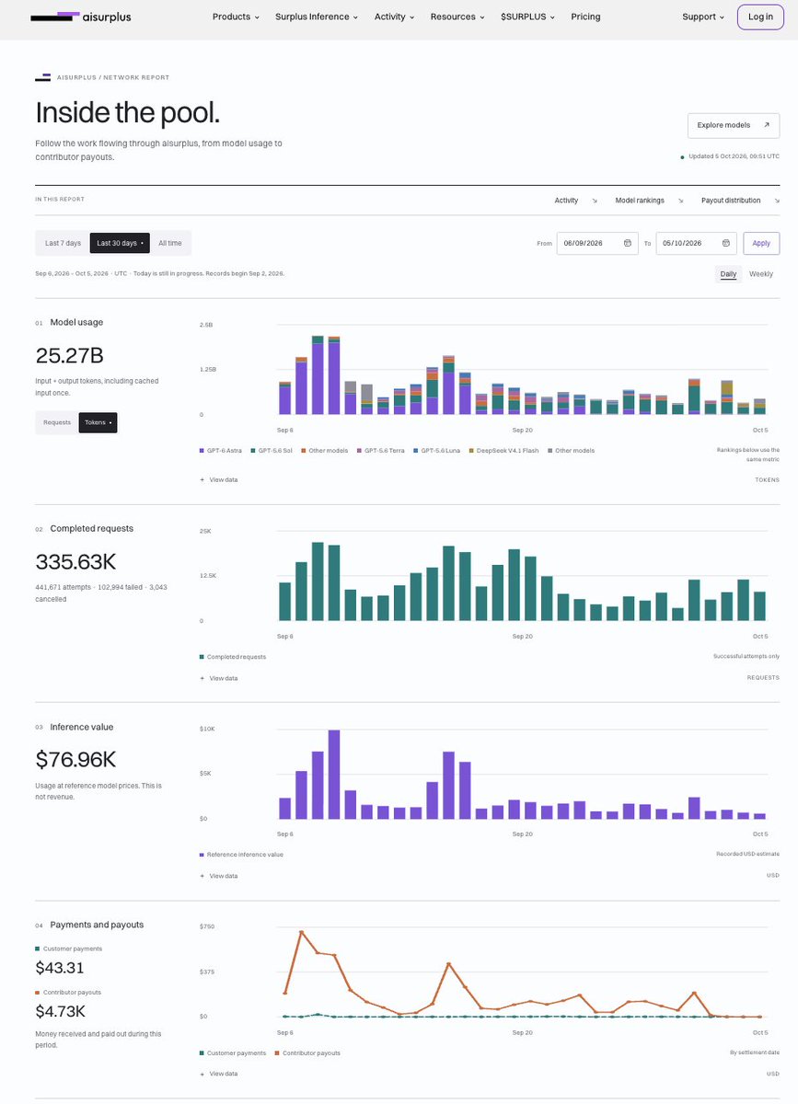This screenshot has width=798, height=1104.
Task: Click the $76.96K Inference value total
Action: (75, 759)
